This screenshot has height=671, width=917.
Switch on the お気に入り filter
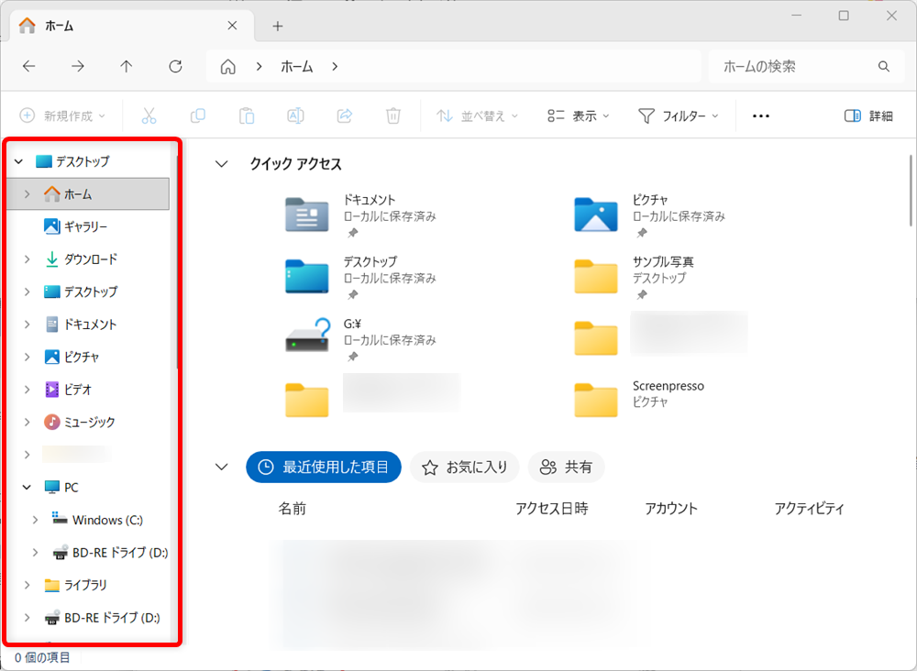(464, 467)
